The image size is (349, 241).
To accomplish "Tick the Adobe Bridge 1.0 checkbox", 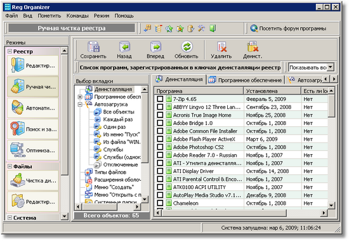I will coord(160,123).
